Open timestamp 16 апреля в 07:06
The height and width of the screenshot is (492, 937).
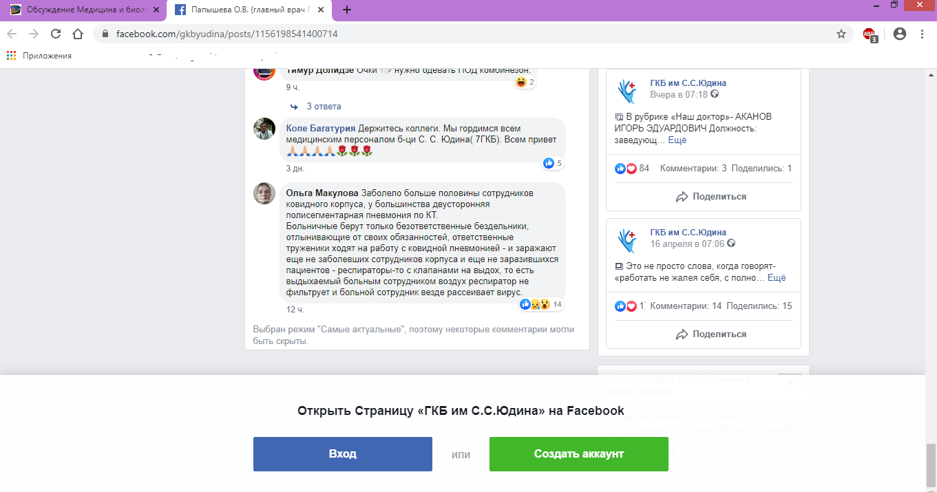[688, 244]
